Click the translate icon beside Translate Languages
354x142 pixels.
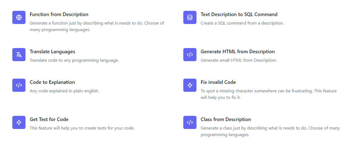pos(19,54)
